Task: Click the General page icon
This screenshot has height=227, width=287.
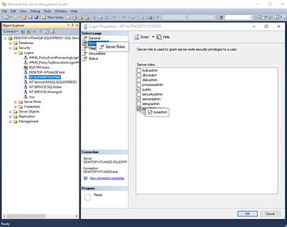Action: (x=85, y=38)
